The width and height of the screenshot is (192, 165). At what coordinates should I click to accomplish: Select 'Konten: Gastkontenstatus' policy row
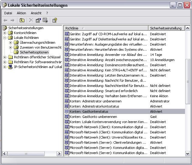(125, 112)
